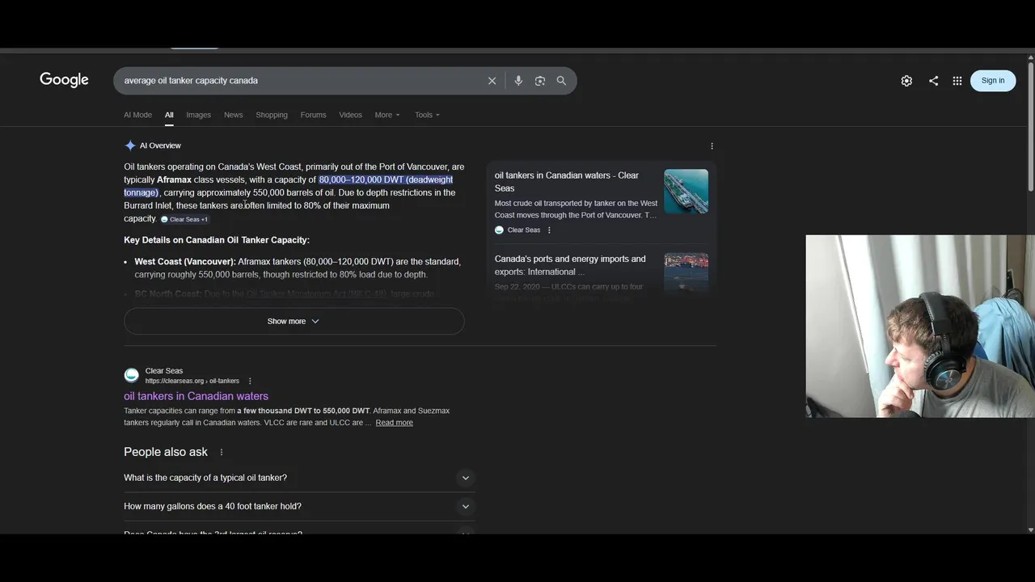The height and width of the screenshot is (582, 1035).
Task: Open the Tools dropdown
Action: click(427, 115)
